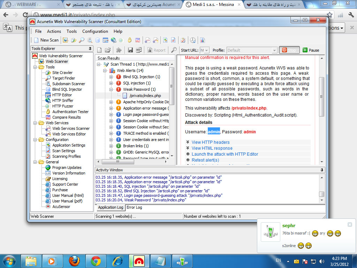Image resolution: width=357 pixels, height=268 pixels.
Task: Click the alert details vertical scrollbar thumb
Action: tap(321, 97)
